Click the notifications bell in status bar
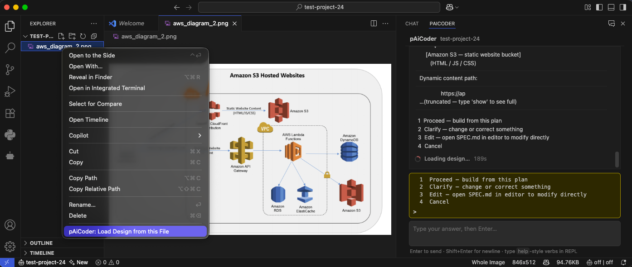The height and width of the screenshot is (267, 632). (x=623, y=262)
